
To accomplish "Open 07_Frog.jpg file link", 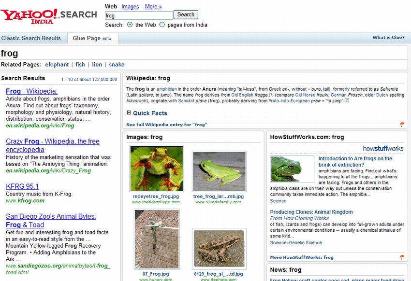I will 156,274.
